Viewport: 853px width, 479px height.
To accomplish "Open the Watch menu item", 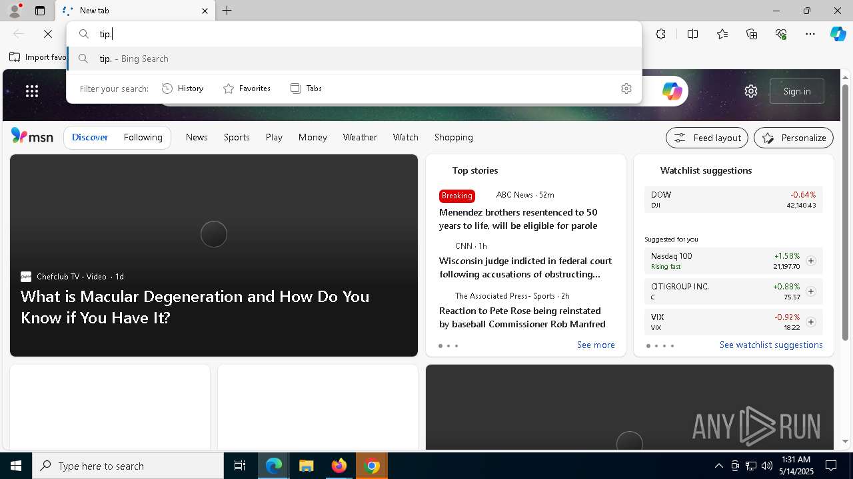I will coord(405,137).
